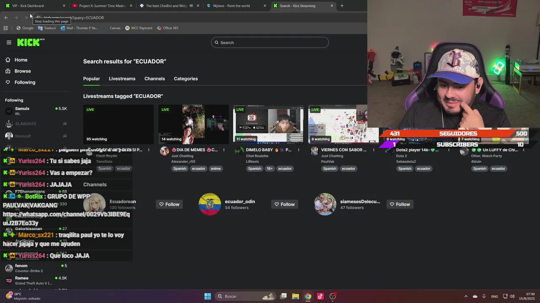Switch to Project X: Summer Time tab
The height and width of the screenshot is (303, 540).
coord(101,6)
